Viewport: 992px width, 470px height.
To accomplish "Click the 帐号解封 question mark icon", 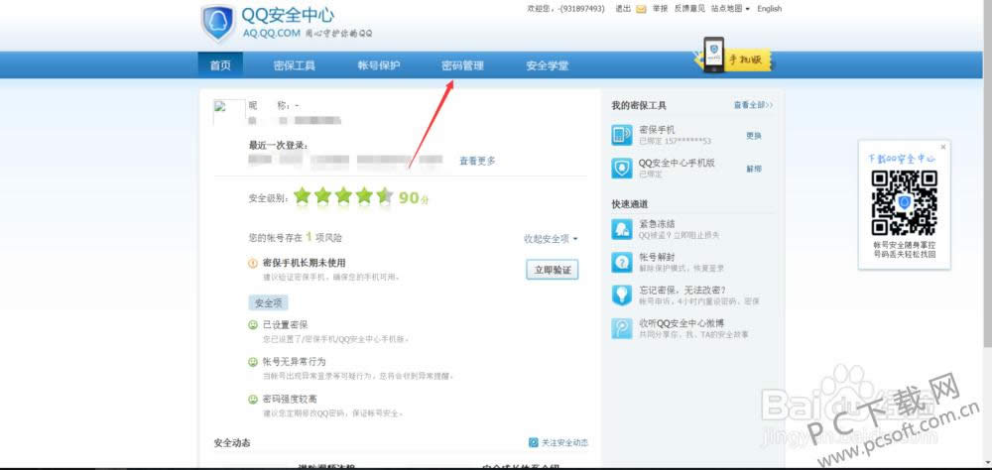I will [622, 262].
